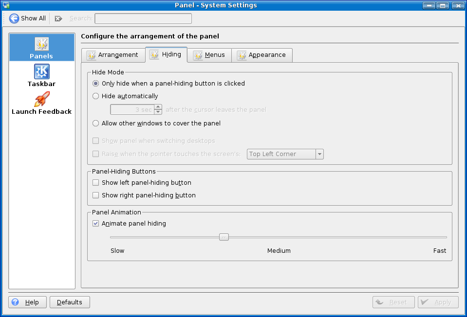Click the Help question mark icon

(x=15, y=302)
